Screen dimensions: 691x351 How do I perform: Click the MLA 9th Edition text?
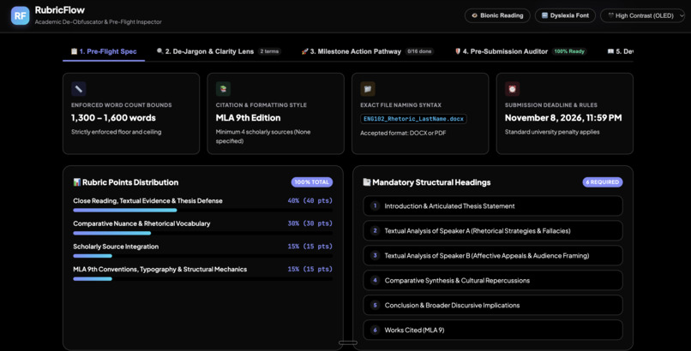pyautogui.click(x=248, y=118)
